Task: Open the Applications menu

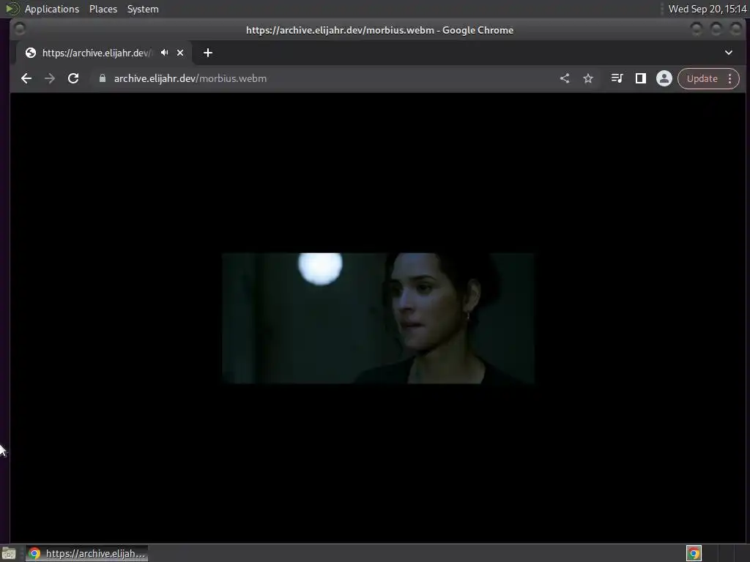Action: 52,9
